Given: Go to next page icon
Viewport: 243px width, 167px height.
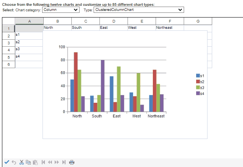Looking at the screenshot, I should click(x=57, y=162).
